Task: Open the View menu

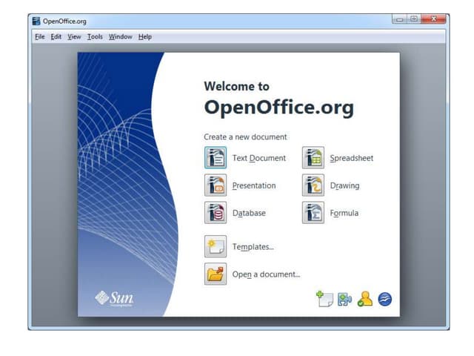Action: [75, 36]
